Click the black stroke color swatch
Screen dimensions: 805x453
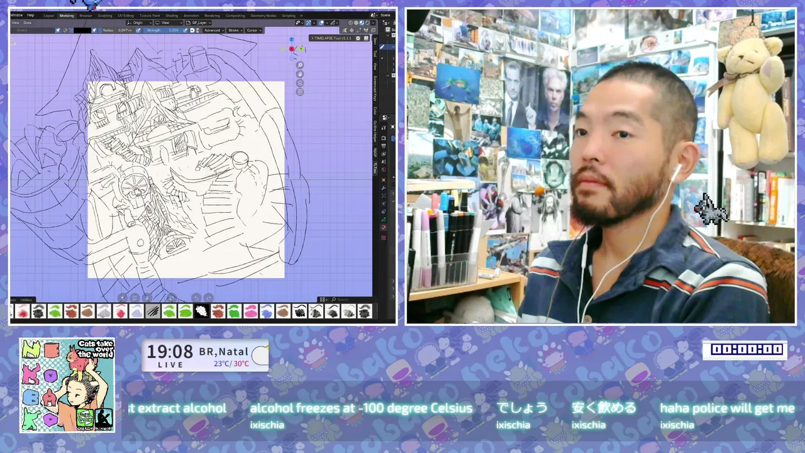click(x=82, y=30)
